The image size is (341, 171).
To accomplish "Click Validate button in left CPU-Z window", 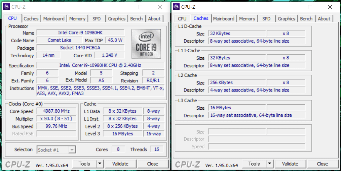I will click(120, 164).
